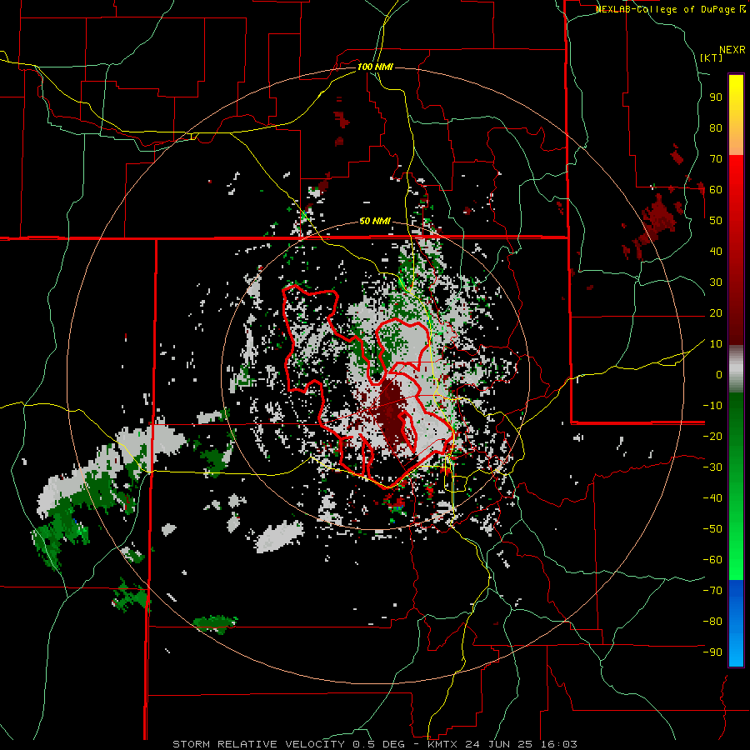Click the -60 value on the velocity scale

tap(712, 560)
